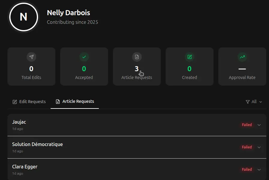Click the Article Requests document icon in stats
The height and width of the screenshot is (180, 269).
137,57
